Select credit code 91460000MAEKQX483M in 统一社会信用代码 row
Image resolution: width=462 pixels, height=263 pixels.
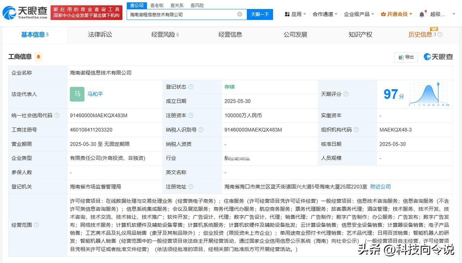99,116
